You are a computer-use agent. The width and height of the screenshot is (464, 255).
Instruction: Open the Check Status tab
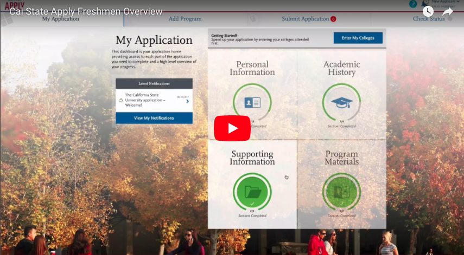click(x=429, y=19)
